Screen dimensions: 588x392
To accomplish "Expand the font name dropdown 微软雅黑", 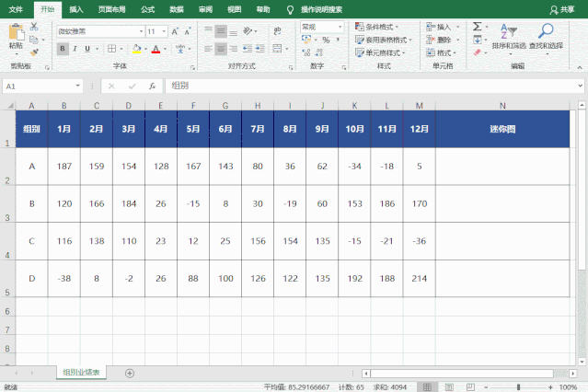I will coord(139,30).
